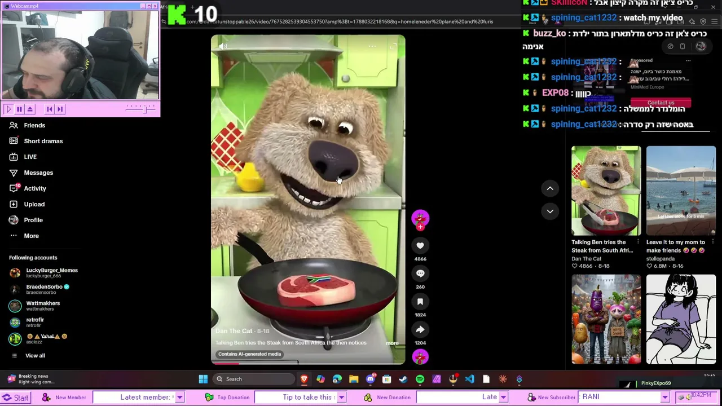Open Visual Studio Code from the taskbar

click(x=470, y=379)
